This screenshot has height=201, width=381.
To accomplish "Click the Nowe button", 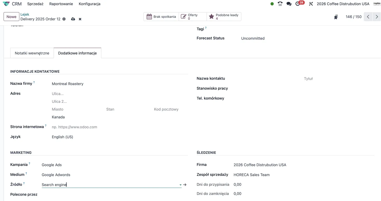I will [11, 17].
